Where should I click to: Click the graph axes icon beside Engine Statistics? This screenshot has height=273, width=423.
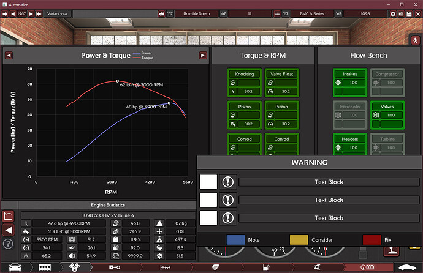pos(9,216)
